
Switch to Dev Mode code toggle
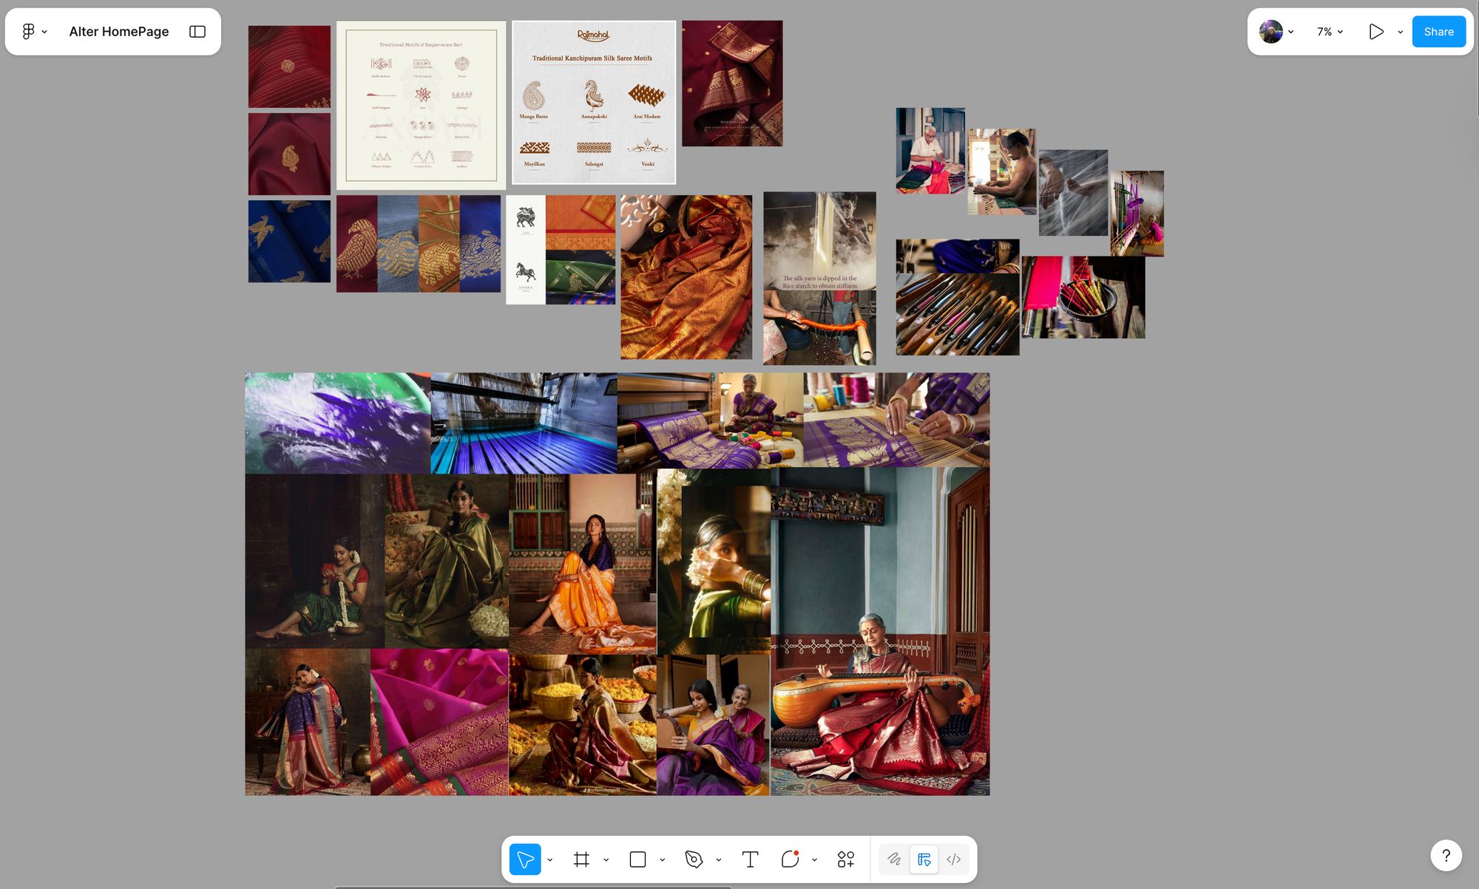pyautogui.click(x=954, y=859)
